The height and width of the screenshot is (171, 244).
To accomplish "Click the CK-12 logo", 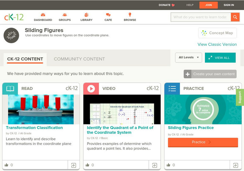I will (14, 17).
